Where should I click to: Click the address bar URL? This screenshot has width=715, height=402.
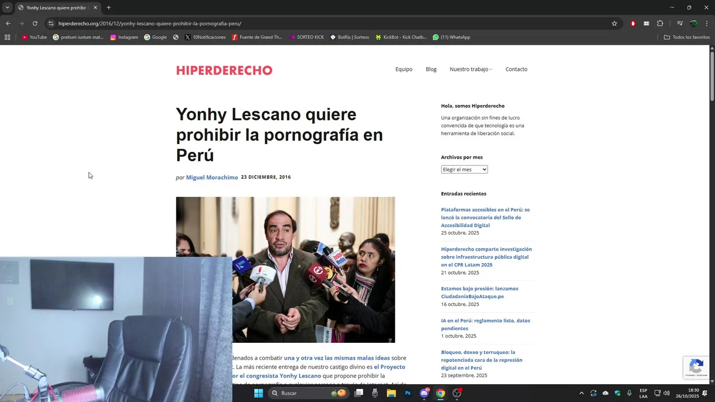tap(150, 23)
